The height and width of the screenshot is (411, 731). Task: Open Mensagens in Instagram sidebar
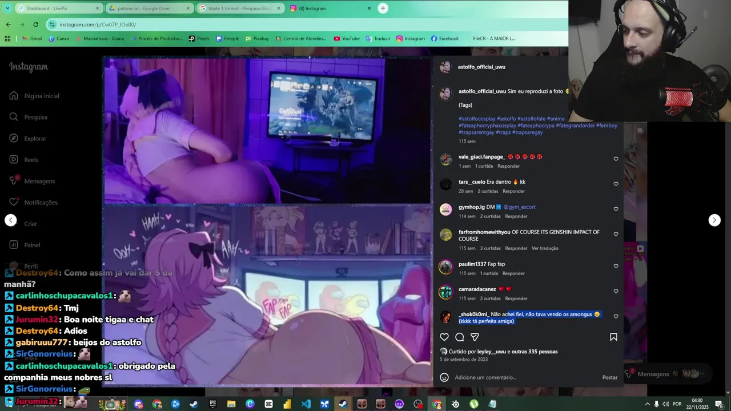point(33,181)
